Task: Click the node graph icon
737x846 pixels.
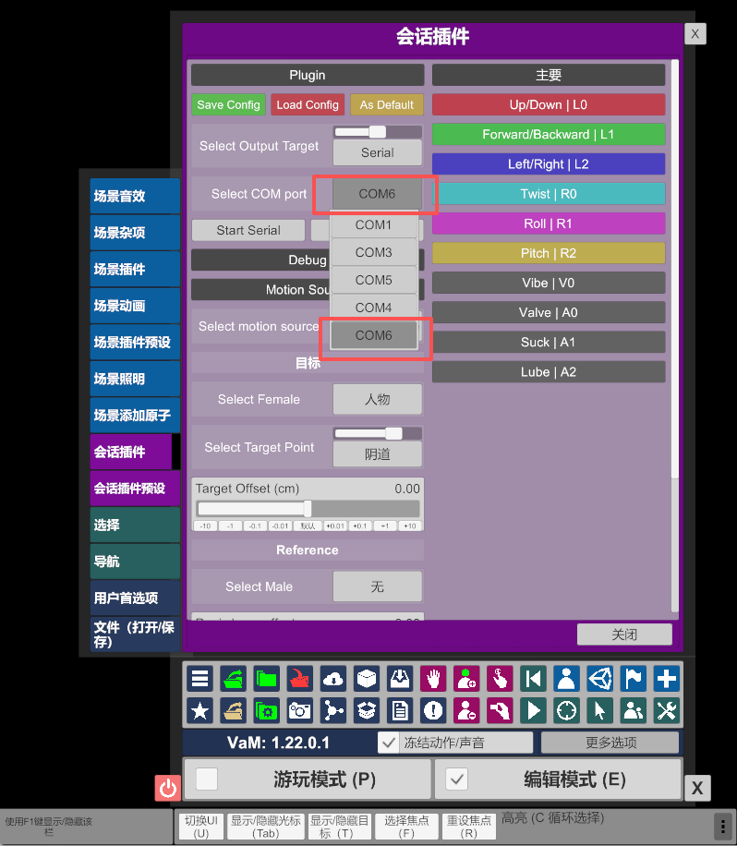Action: point(333,710)
